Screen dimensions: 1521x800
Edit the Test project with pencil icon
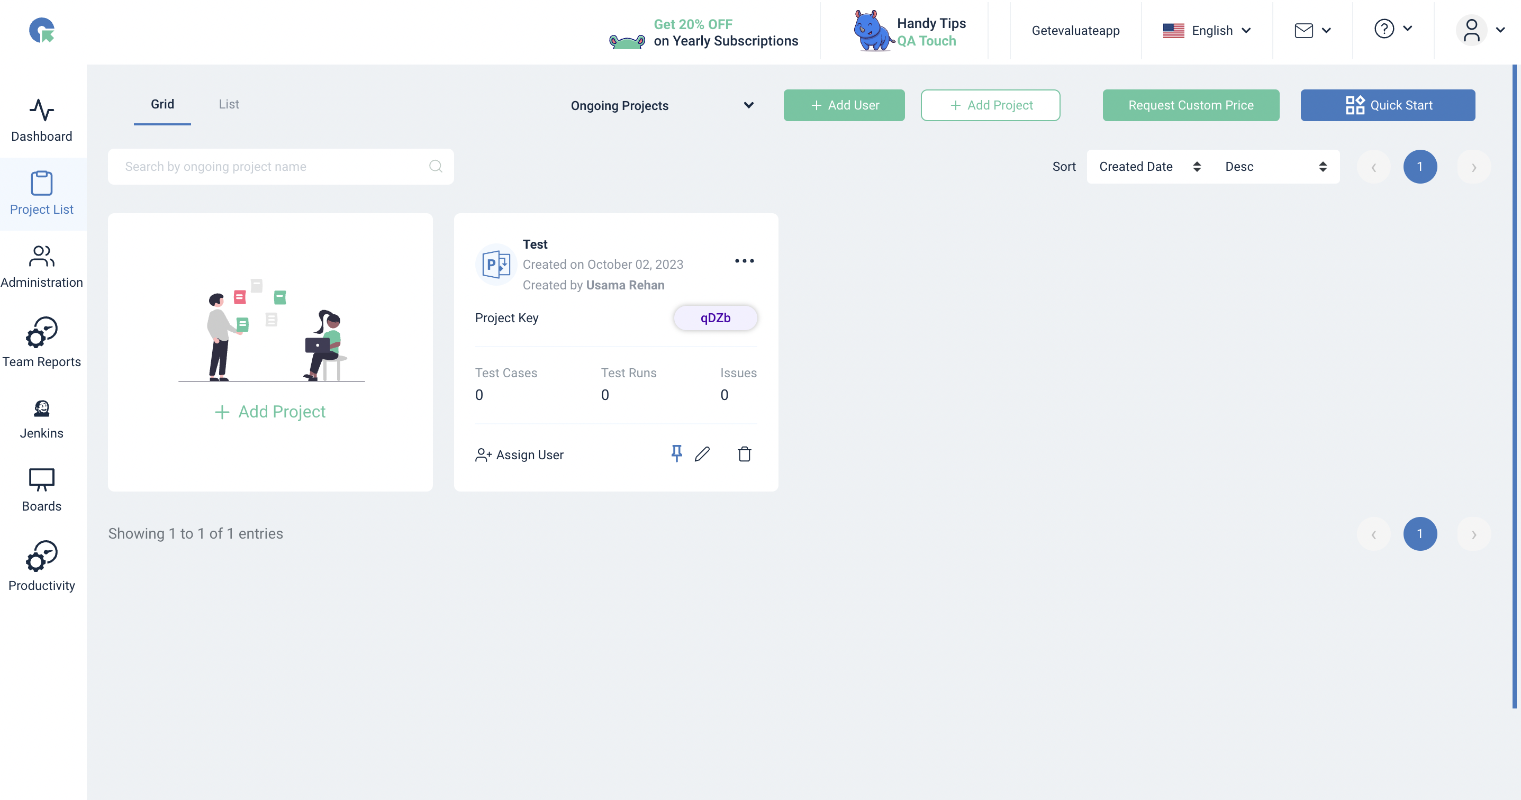point(702,453)
